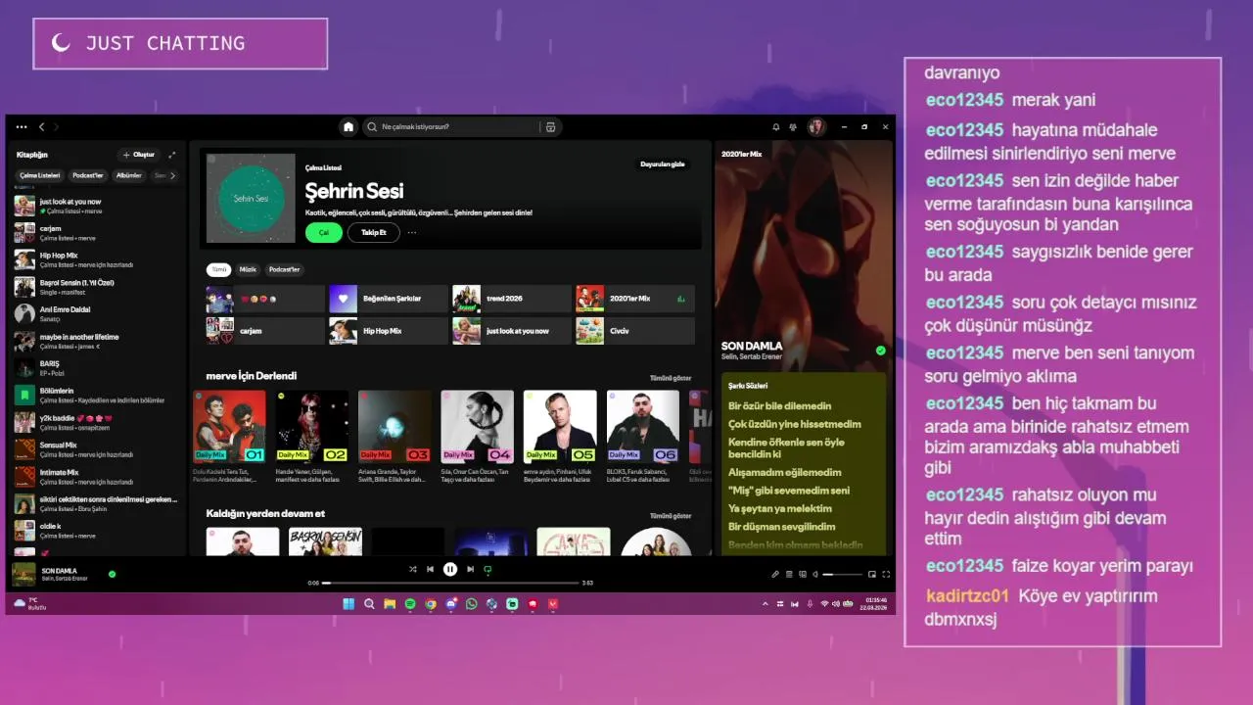1253x705 pixels.
Task: Show more library filters via chevron
Action: click(172, 175)
